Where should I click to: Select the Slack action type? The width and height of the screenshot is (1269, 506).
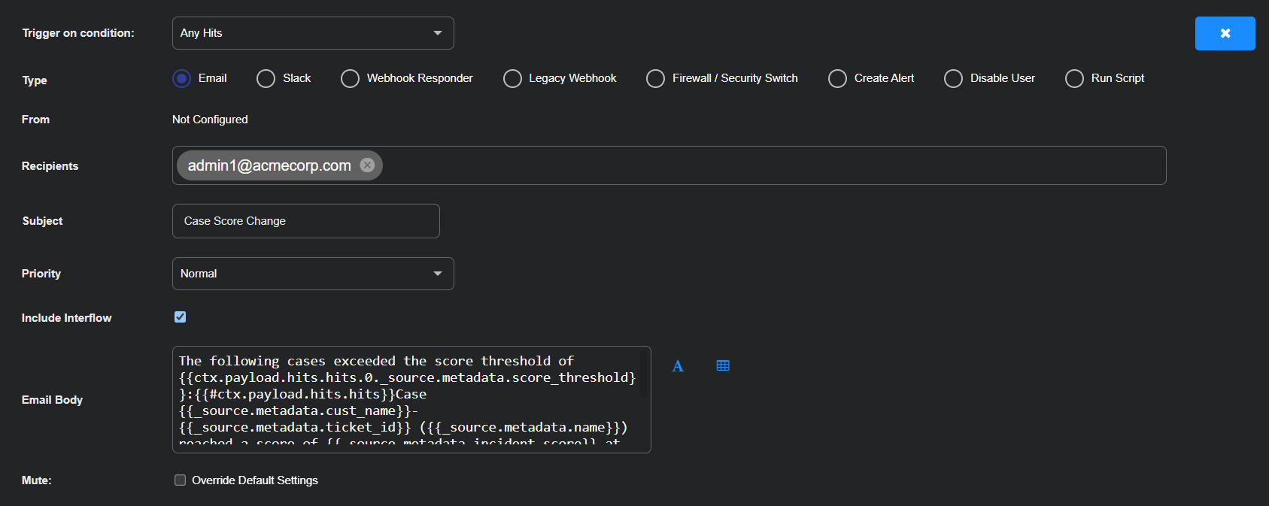pos(266,79)
